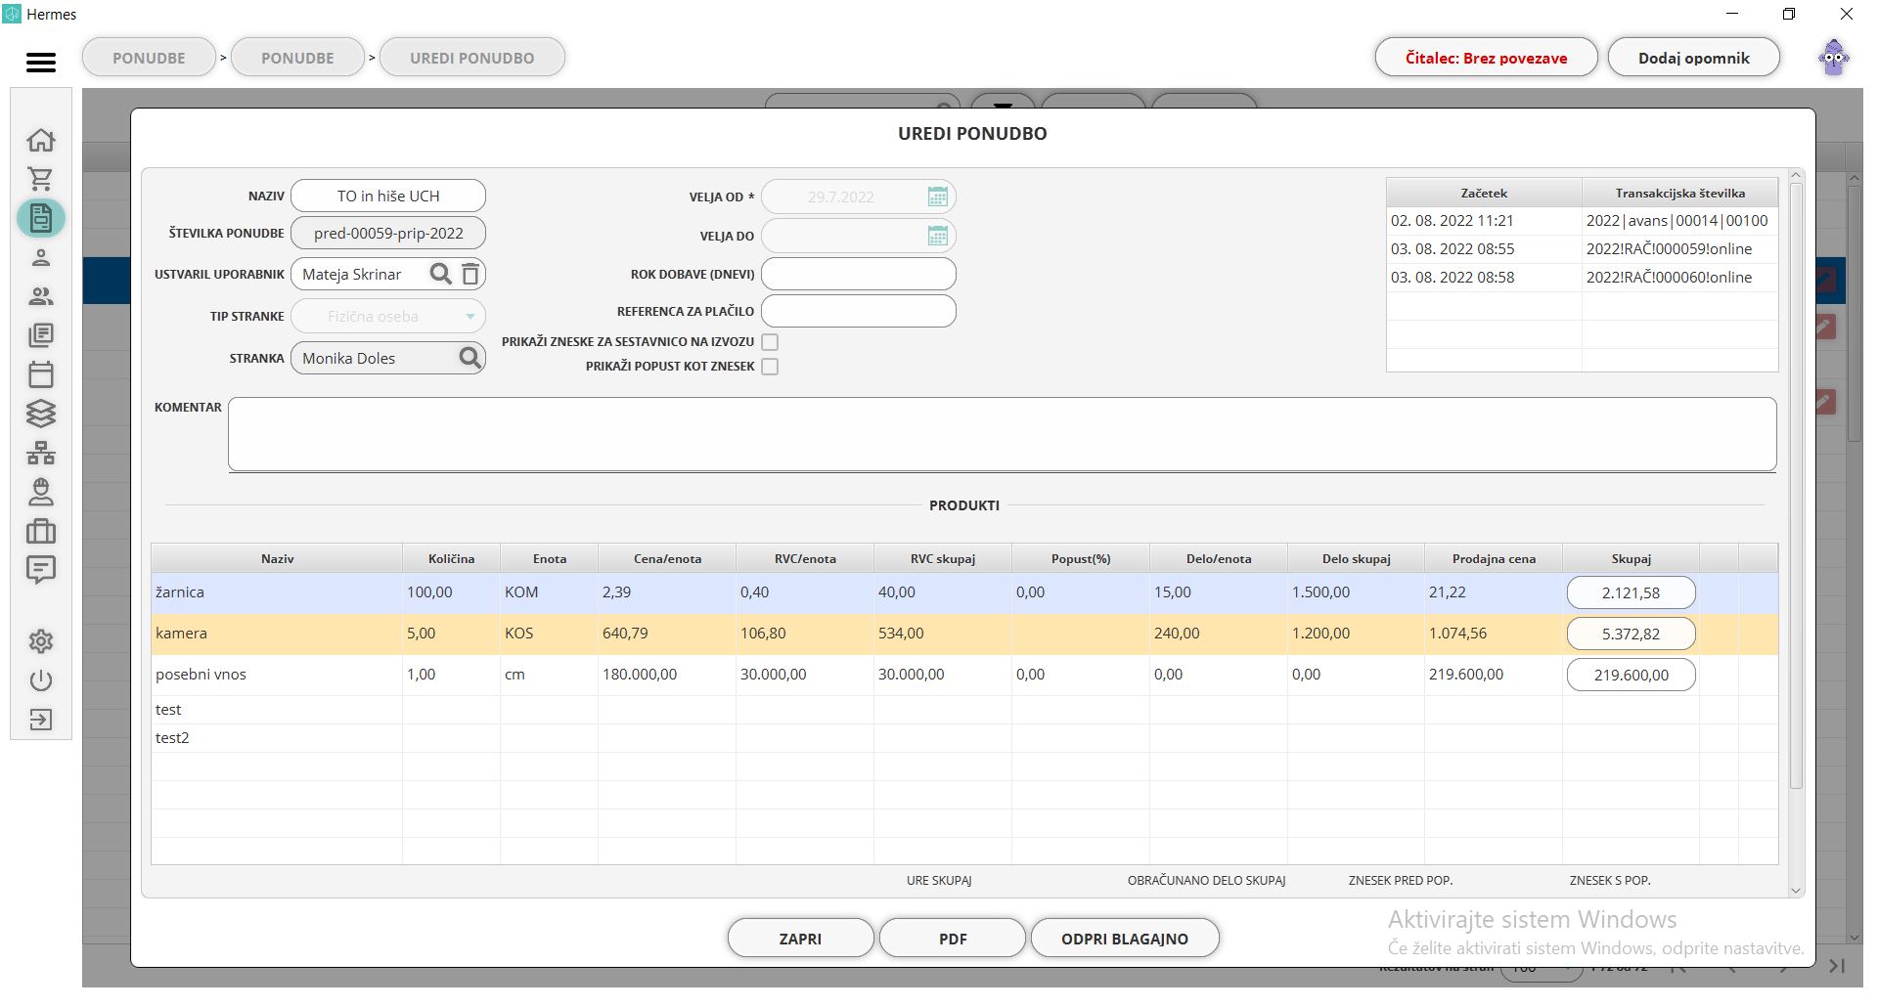Image resolution: width=1878 pixels, height=1007 pixels.
Task: Click the Začetek column header
Action: [x=1484, y=193]
